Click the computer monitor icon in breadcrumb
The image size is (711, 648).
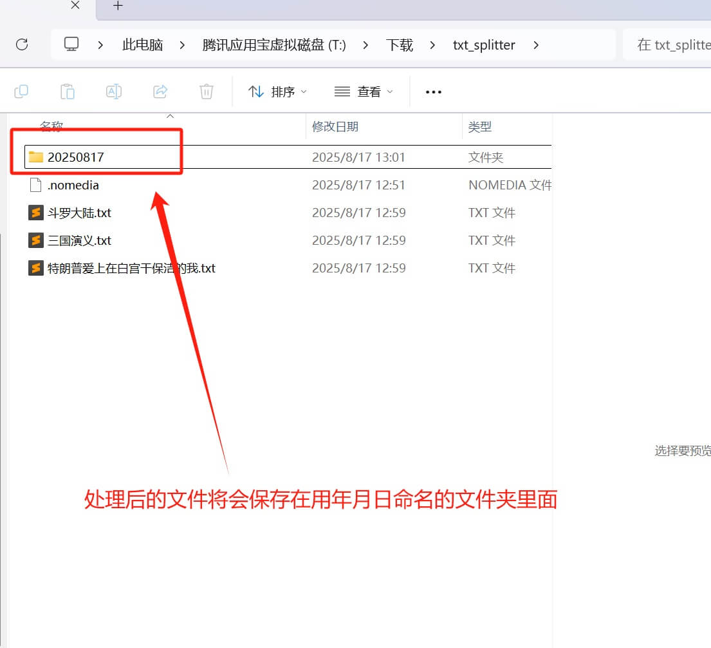71,44
